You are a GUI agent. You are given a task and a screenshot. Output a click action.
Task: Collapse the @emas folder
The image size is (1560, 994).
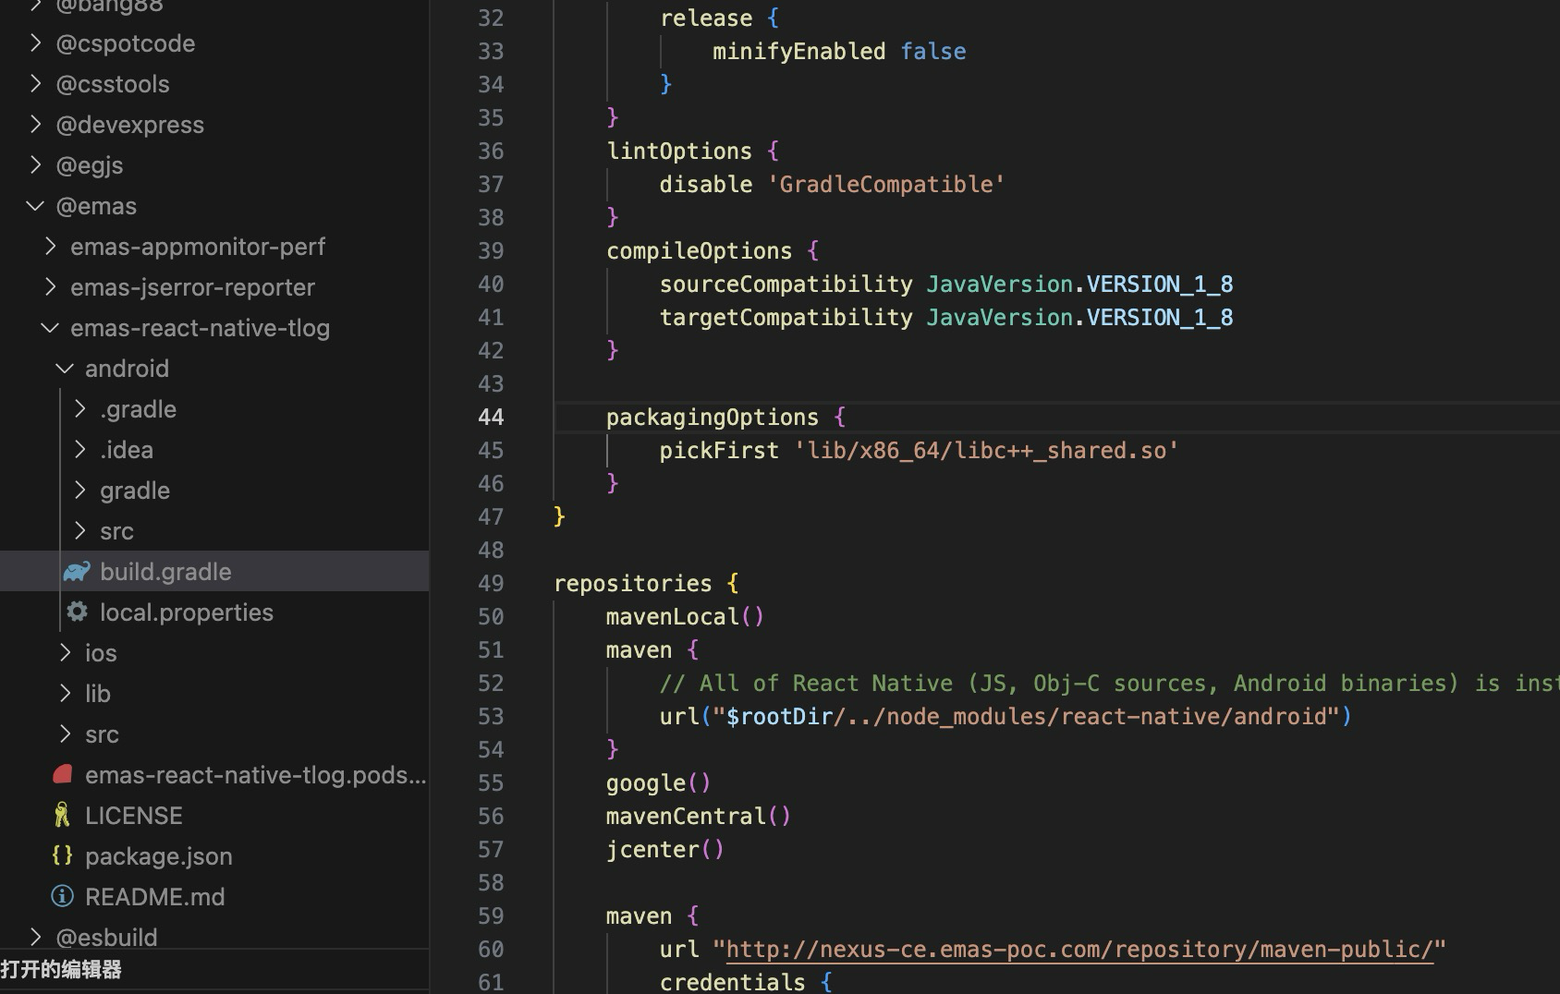pyautogui.click(x=35, y=206)
